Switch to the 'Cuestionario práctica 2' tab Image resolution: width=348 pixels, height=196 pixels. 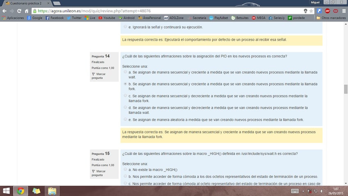click(25, 3)
